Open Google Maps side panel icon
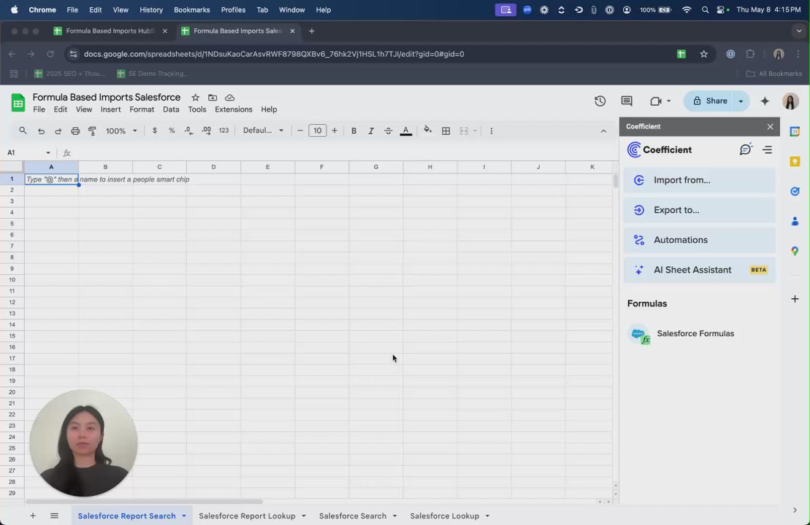This screenshot has height=525, width=810. (x=795, y=251)
